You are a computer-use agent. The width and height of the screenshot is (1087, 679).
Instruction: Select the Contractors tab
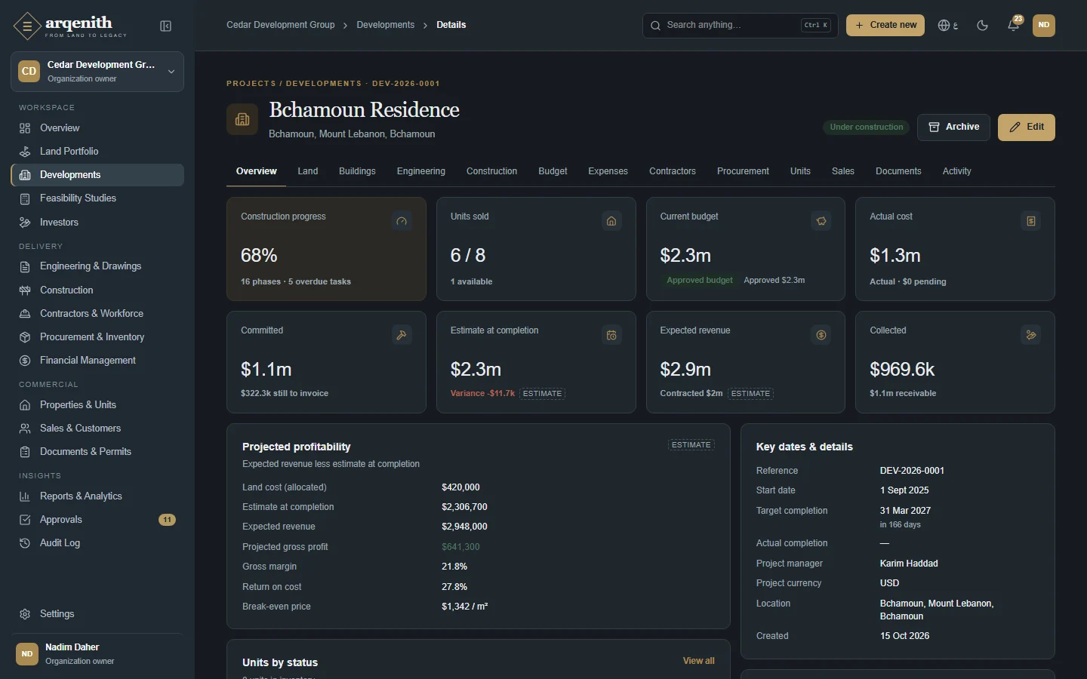[673, 171]
